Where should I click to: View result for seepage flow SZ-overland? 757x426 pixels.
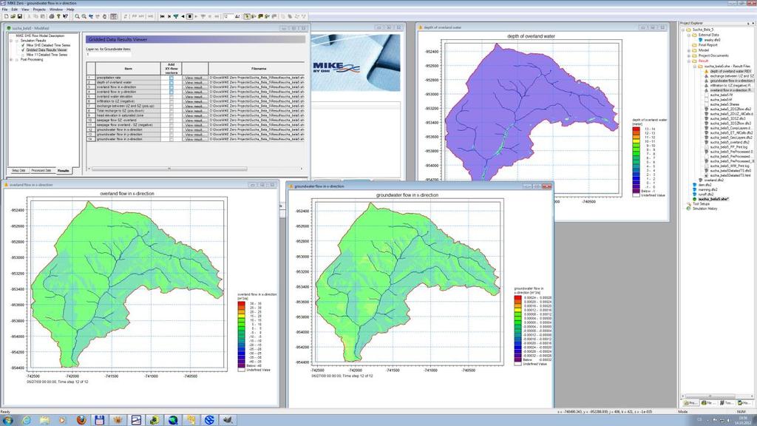coord(195,121)
